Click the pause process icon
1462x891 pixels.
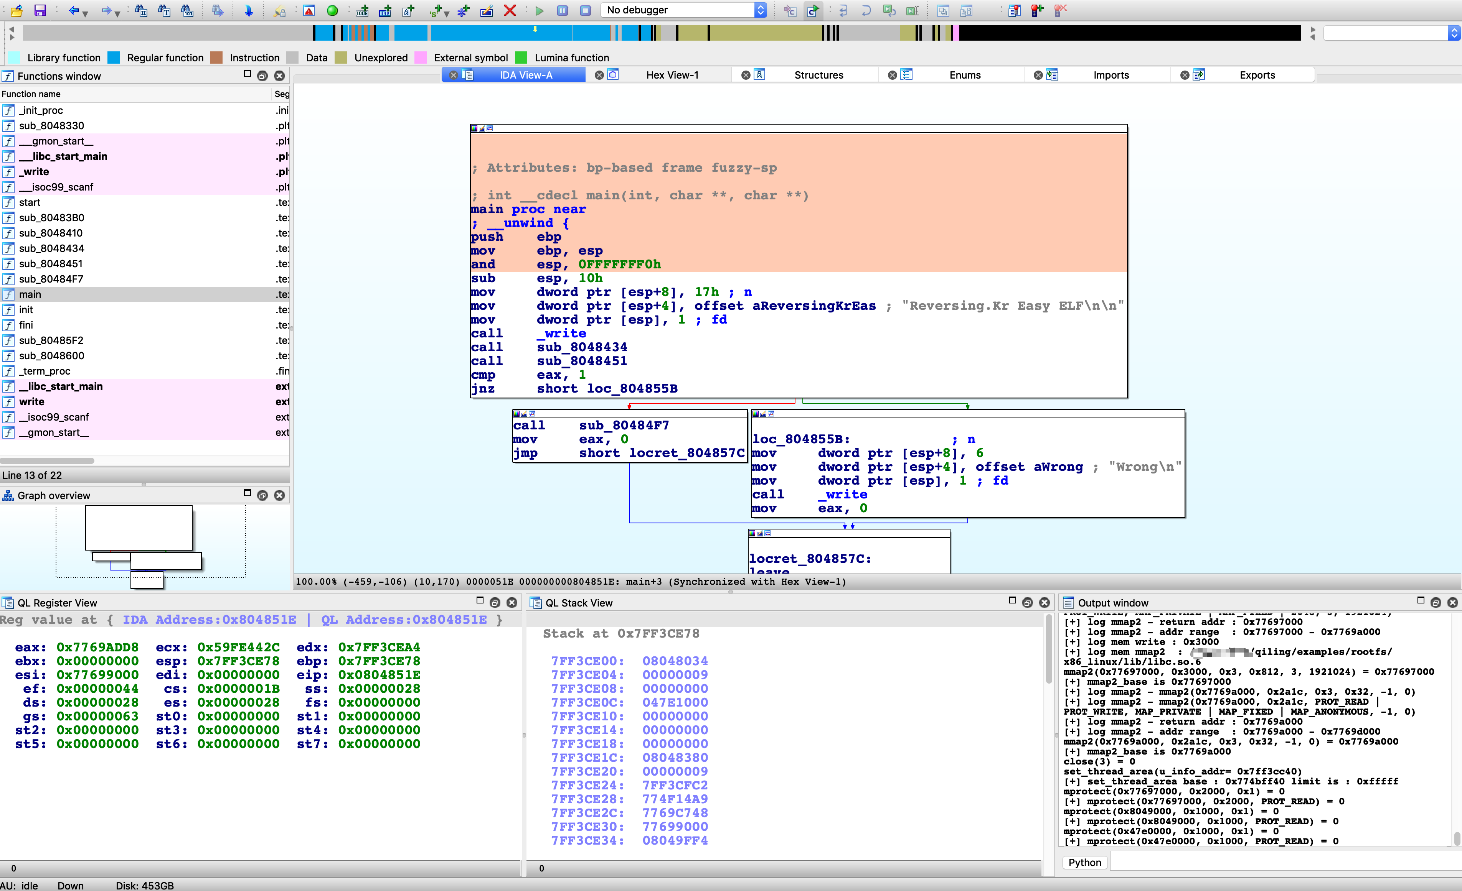click(562, 10)
